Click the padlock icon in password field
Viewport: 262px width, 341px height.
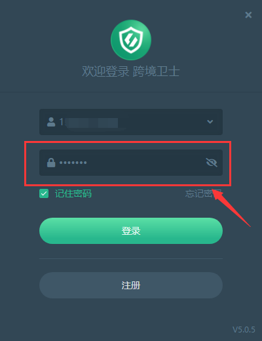tap(51, 163)
